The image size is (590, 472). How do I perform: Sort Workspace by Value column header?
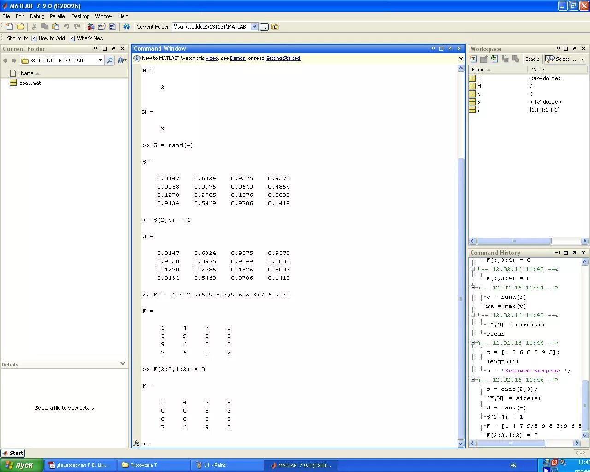point(558,70)
